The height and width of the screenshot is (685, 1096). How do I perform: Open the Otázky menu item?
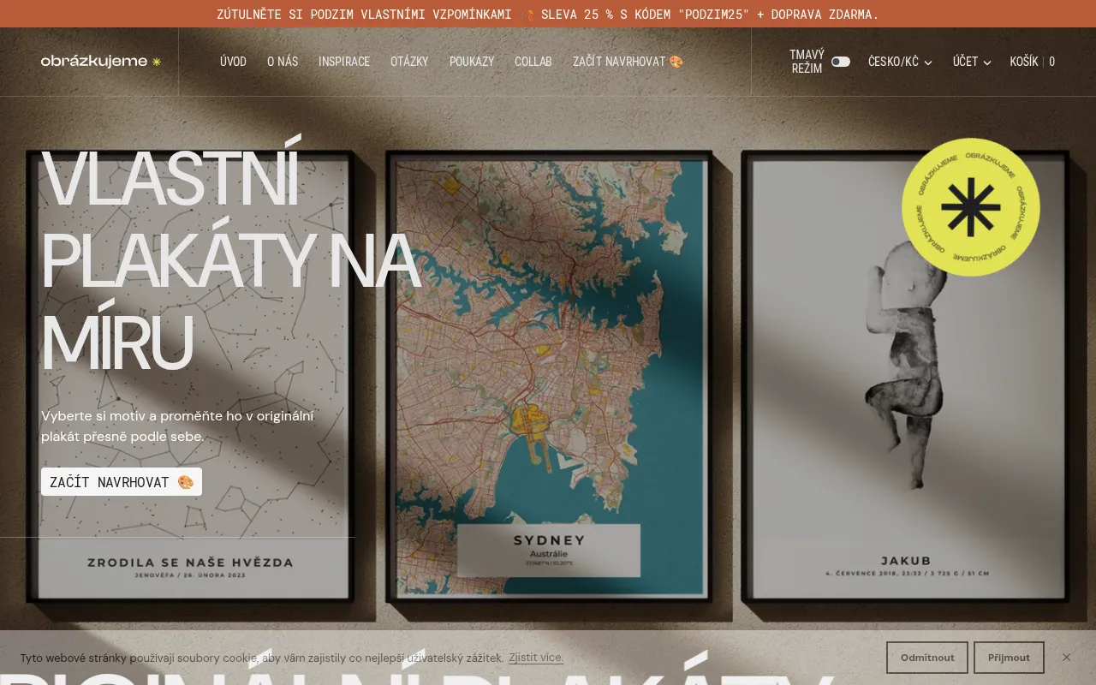click(409, 62)
